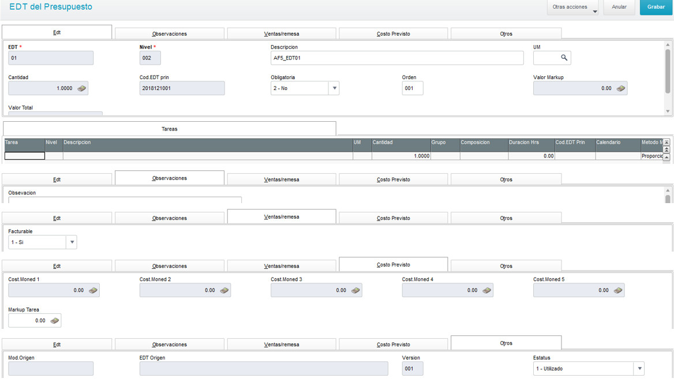The image size is (674, 382).
Task: Click the Version field showing 001
Action: pos(412,368)
